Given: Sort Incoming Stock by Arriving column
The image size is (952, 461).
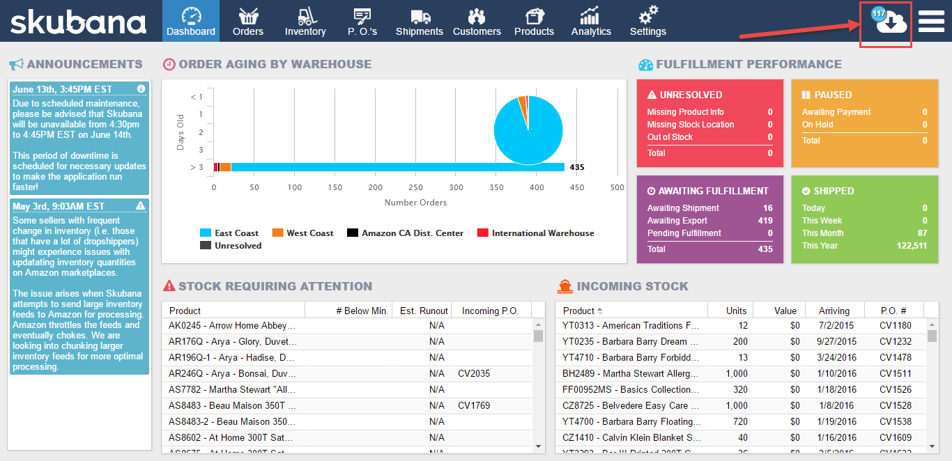Looking at the screenshot, I should (834, 311).
